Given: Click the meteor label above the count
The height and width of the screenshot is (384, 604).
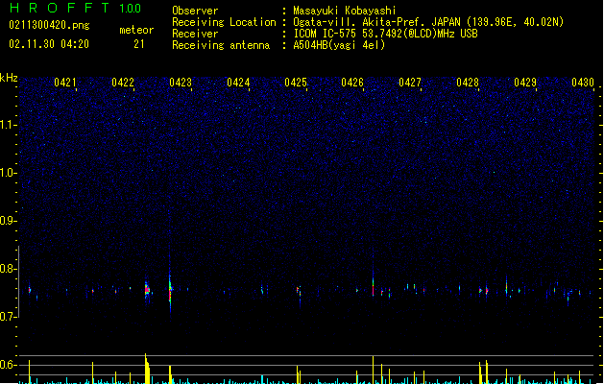Looking at the screenshot, I should [x=136, y=30].
